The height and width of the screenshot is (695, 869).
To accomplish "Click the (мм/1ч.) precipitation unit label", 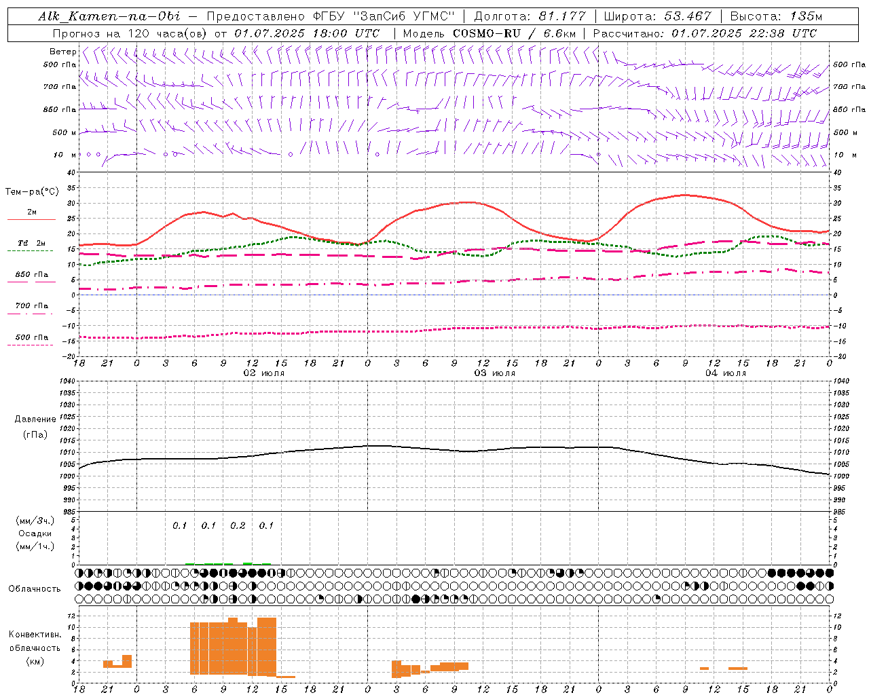I will click(x=35, y=546).
